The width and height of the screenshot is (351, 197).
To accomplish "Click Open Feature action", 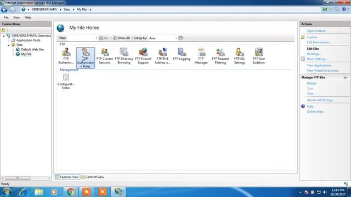I will [316, 31].
